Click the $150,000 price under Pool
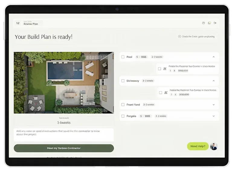Screen dimensions: 232x169 pyautogui.click(x=183, y=71)
